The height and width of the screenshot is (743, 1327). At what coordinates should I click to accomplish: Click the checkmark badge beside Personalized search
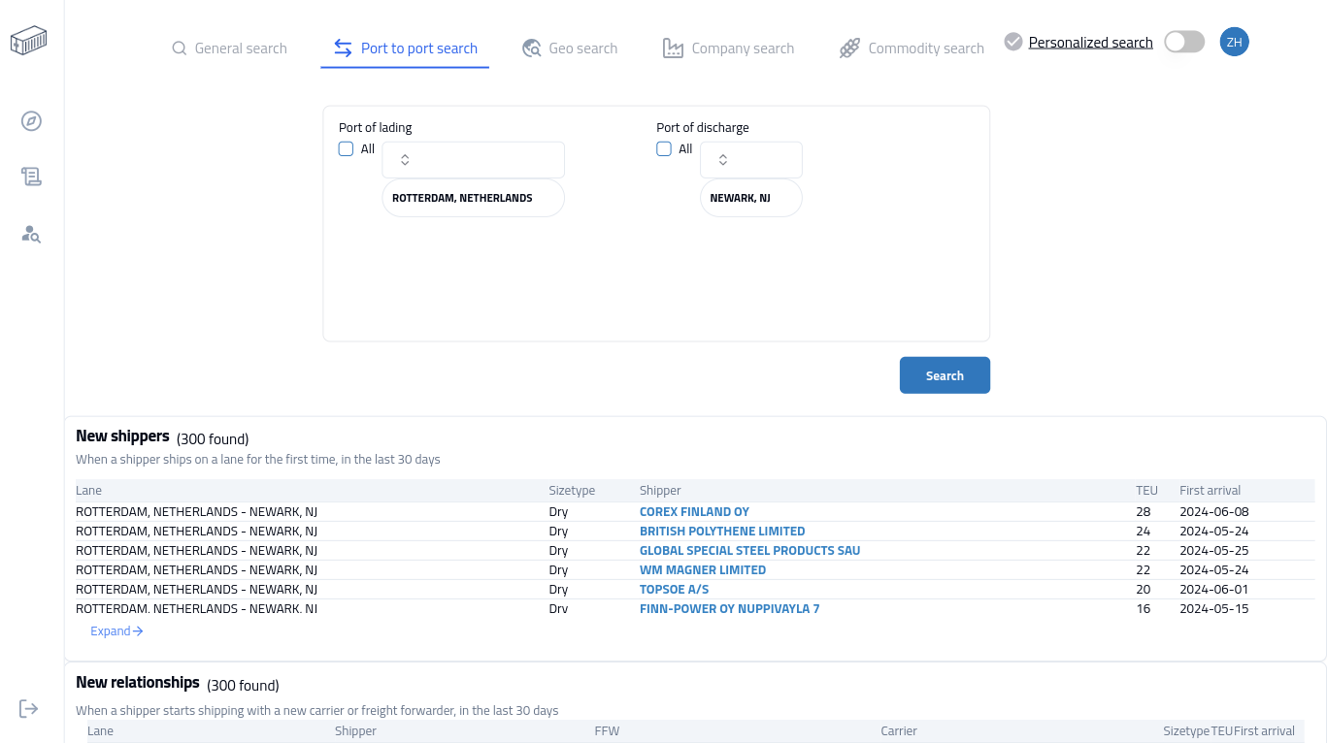pos(1013,42)
